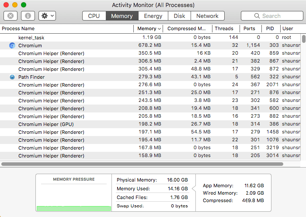Click the 48.8 MB compressed memory cell
This screenshot has width=306, height=217.
pos(201,69)
